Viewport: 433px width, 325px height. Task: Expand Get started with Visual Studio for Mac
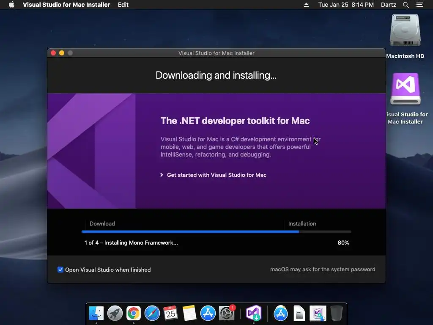point(214,175)
